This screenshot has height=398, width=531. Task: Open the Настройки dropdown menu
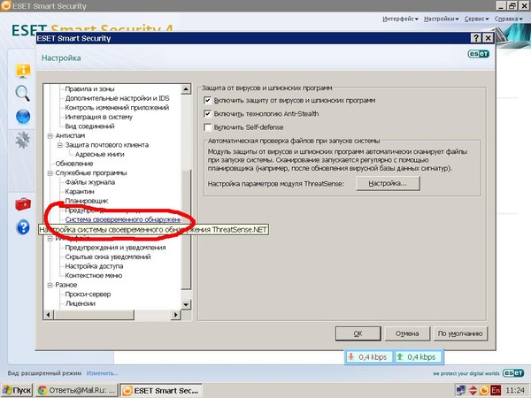(x=442, y=19)
